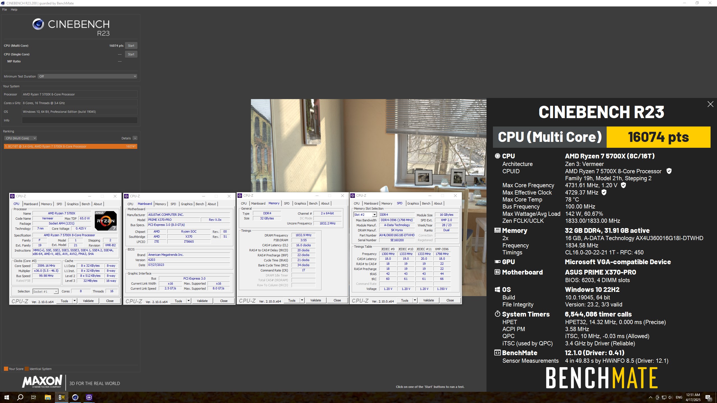
Task: Open Bench tab in first CPU-Z window
Action: click(x=86, y=204)
